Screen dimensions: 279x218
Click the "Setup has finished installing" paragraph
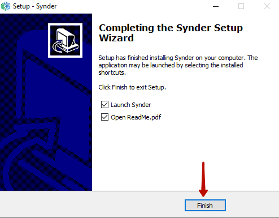coord(178,65)
